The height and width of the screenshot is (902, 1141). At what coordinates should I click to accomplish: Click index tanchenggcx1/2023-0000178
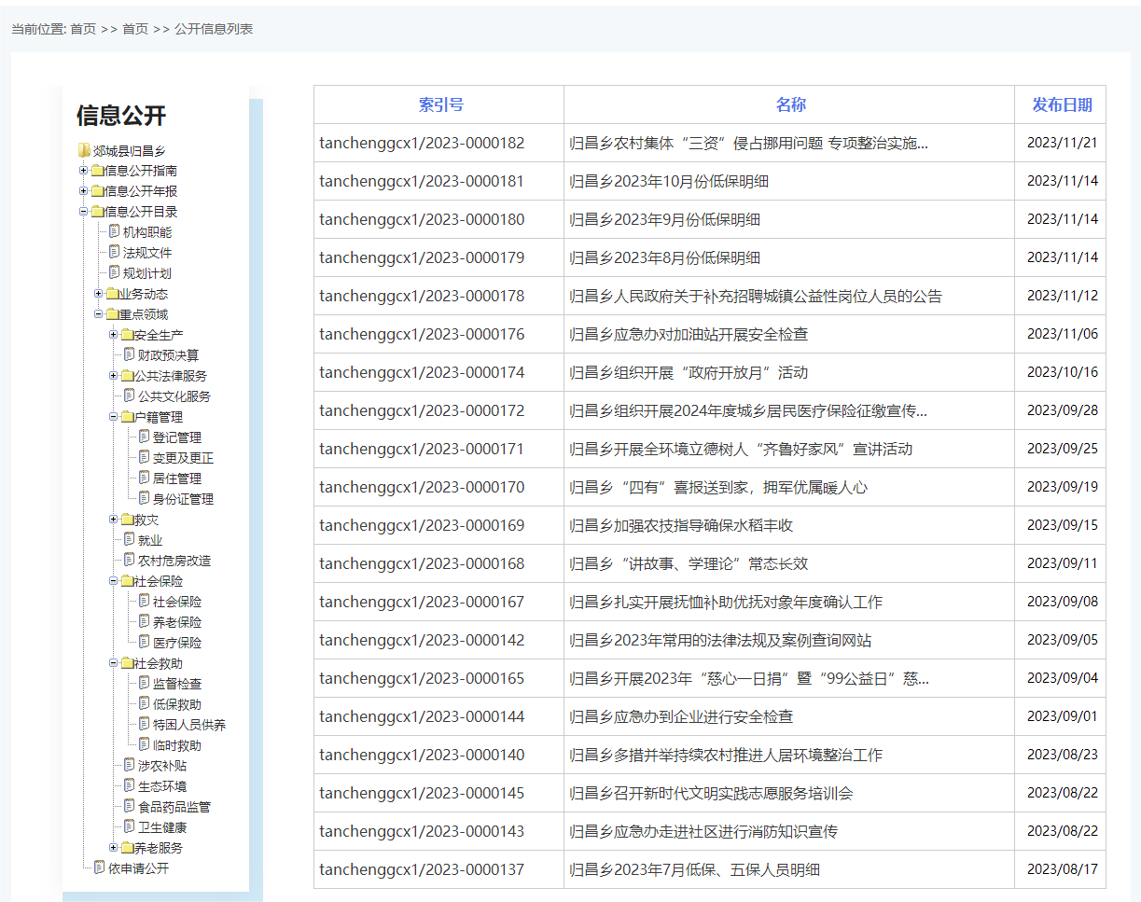pos(422,296)
